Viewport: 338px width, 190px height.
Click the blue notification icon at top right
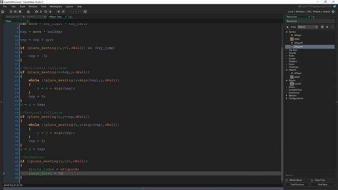coord(335,6)
